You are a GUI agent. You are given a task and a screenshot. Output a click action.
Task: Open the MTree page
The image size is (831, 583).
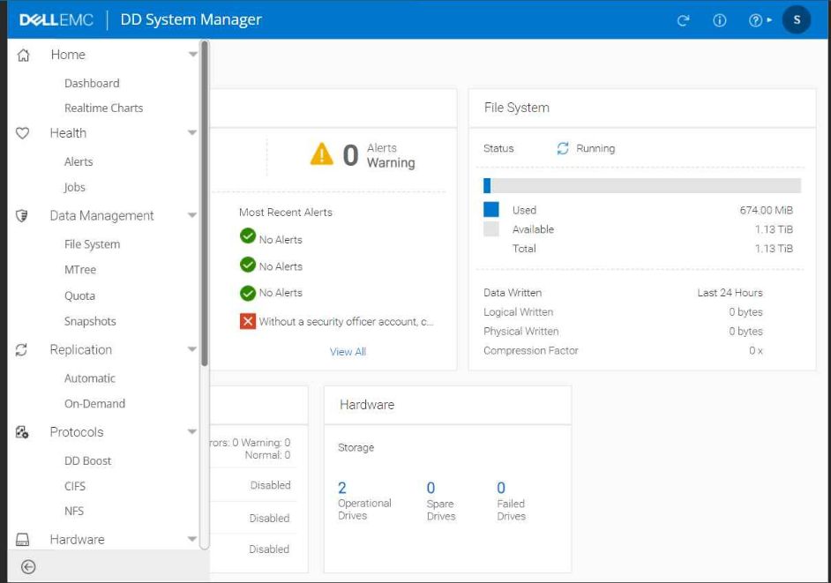[x=80, y=270]
